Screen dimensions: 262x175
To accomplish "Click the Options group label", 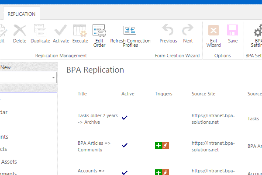I will point(222,56).
